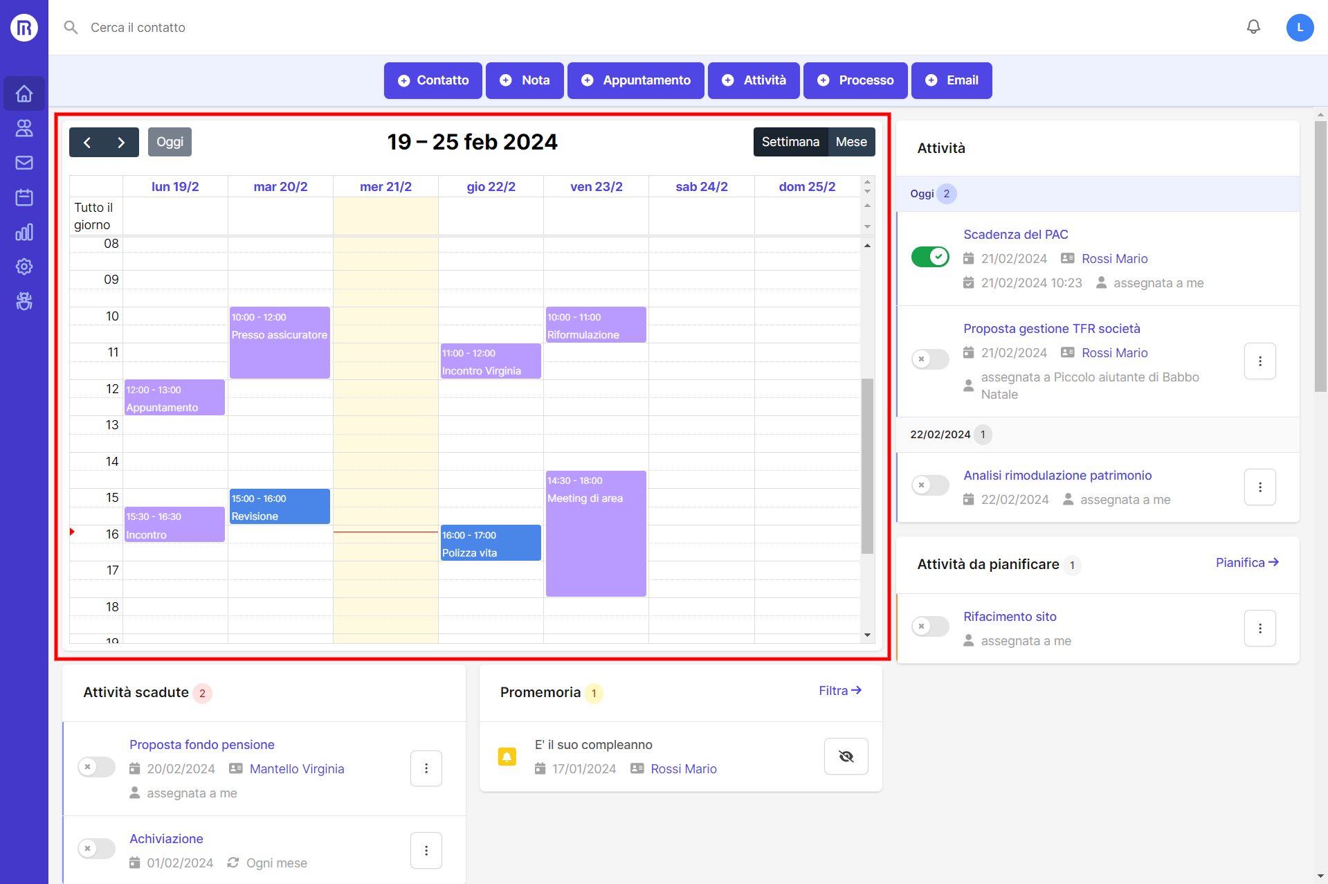Viewport: 1328px width, 884px height.
Task: Click the bug report icon in the sidebar
Action: (24, 301)
